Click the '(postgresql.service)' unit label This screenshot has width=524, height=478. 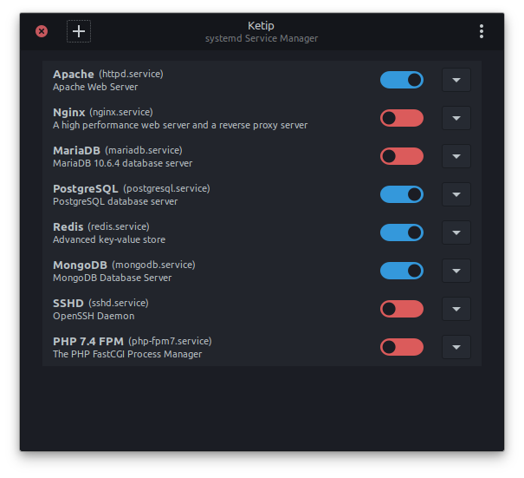(x=166, y=188)
